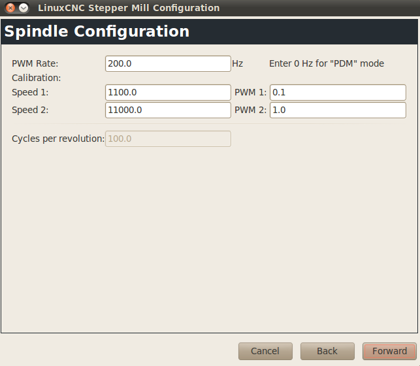Advance with the Forward button
The width and height of the screenshot is (420, 366).
pyautogui.click(x=389, y=351)
